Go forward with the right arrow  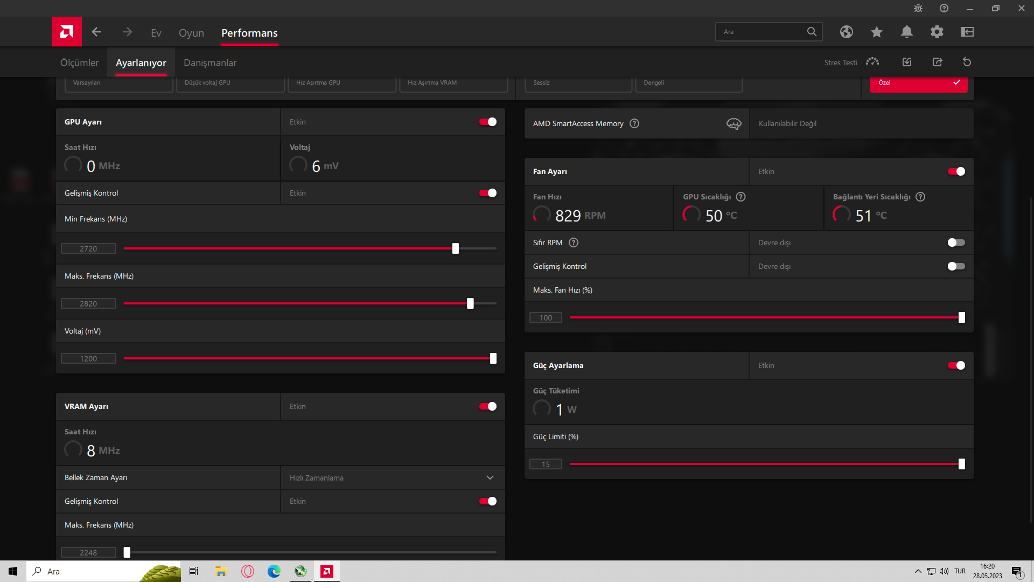127,32
